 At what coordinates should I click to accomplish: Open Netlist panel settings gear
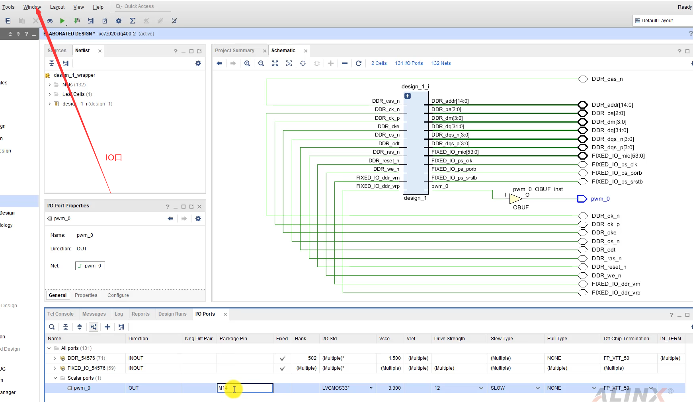198,63
